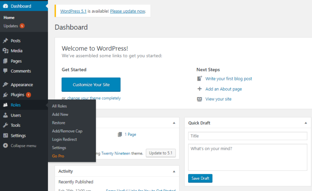
Task: Click the Dashboard heading in sidebar
Action: coord(21,6)
